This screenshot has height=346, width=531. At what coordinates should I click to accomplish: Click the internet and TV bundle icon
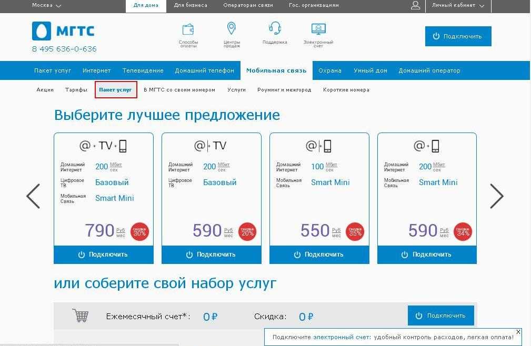pos(211,146)
